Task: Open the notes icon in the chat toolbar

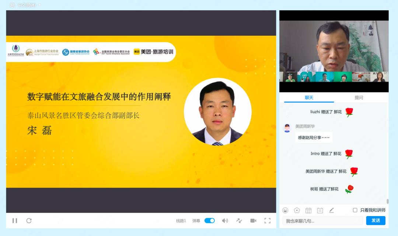Action: point(320,210)
